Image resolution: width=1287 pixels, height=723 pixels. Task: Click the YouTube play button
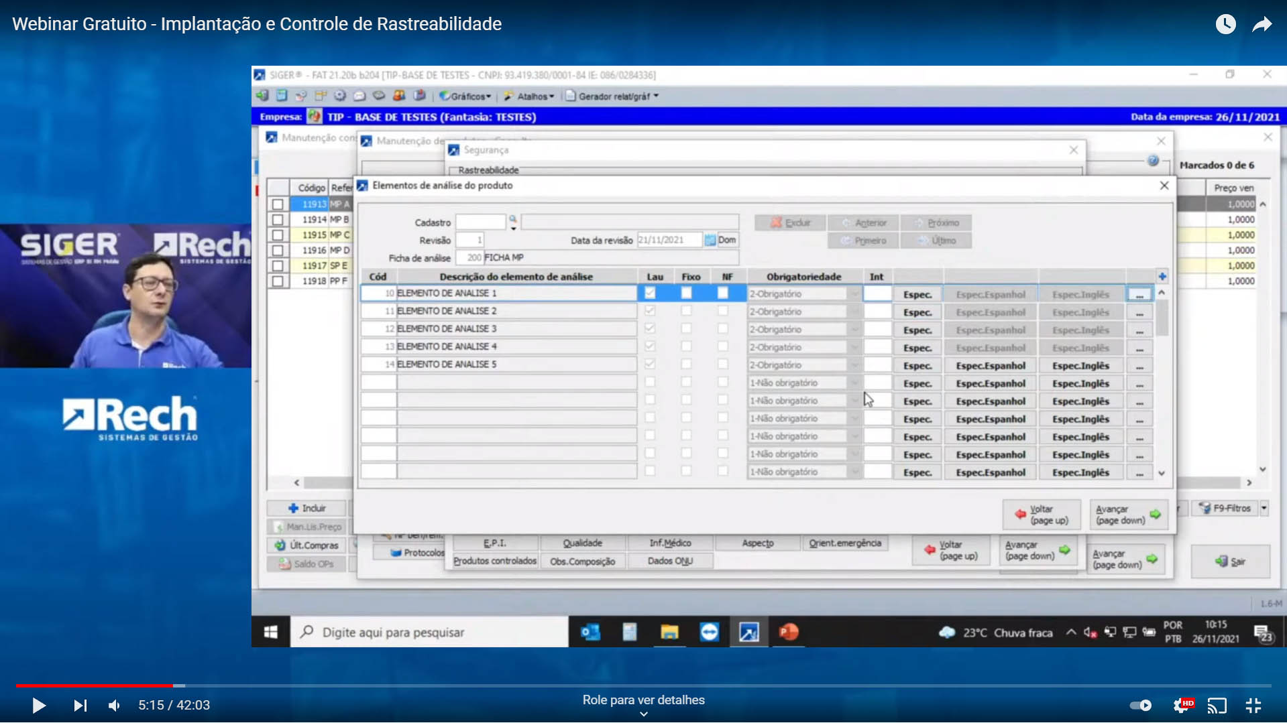(x=38, y=706)
